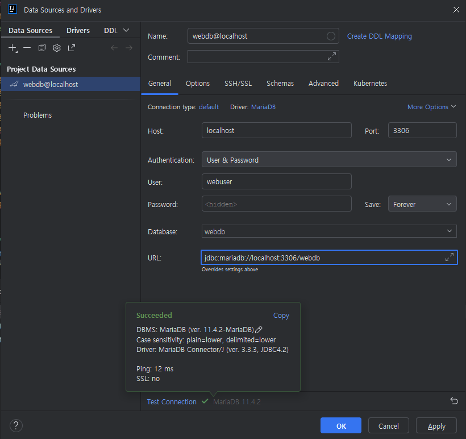Click the pencil icon next to DBMS version
The image size is (466, 439).
(x=259, y=330)
